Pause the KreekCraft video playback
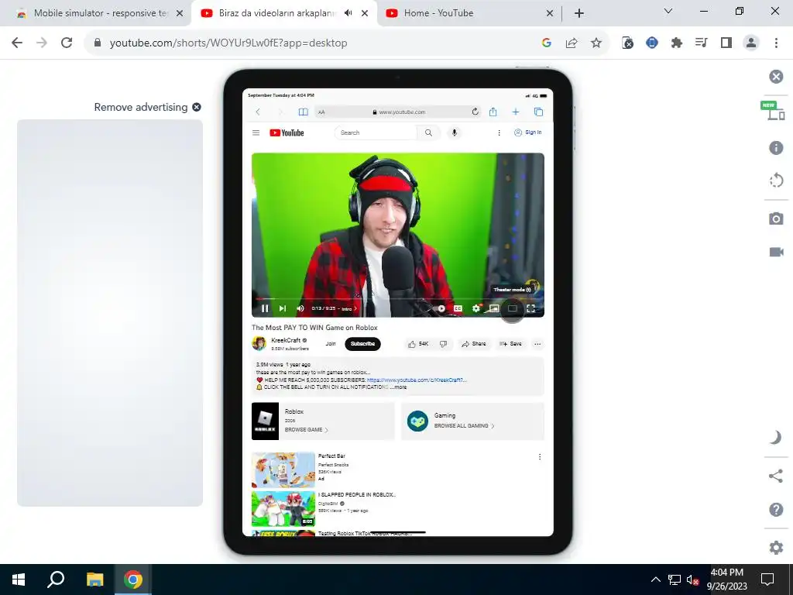 coord(265,308)
